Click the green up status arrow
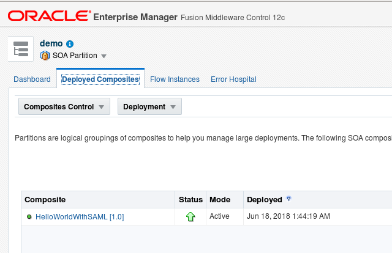Screen dimensions: 392x253 pyautogui.click(x=190, y=216)
